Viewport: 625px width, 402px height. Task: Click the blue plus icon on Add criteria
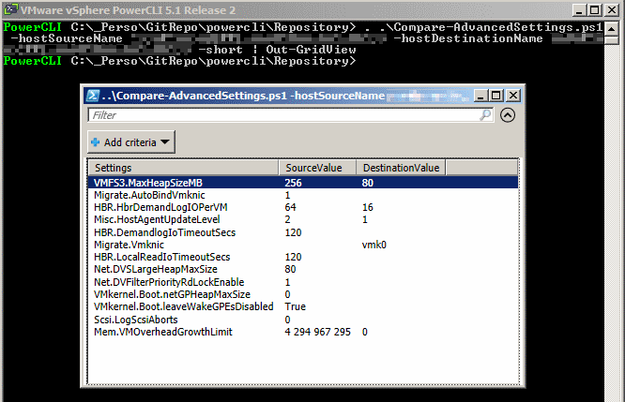click(x=96, y=142)
